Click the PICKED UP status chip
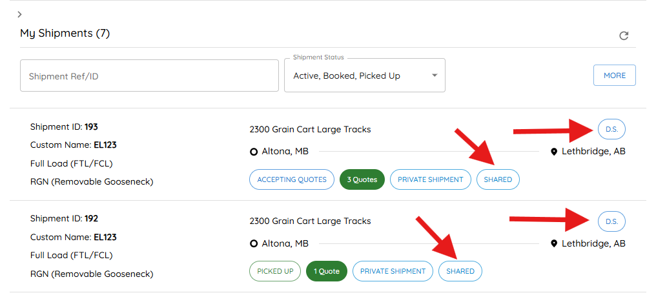Screen dimensions: 656x295 point(275,271)
